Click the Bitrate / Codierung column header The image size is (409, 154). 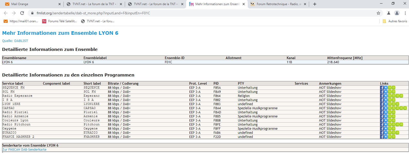coord(123,84)
